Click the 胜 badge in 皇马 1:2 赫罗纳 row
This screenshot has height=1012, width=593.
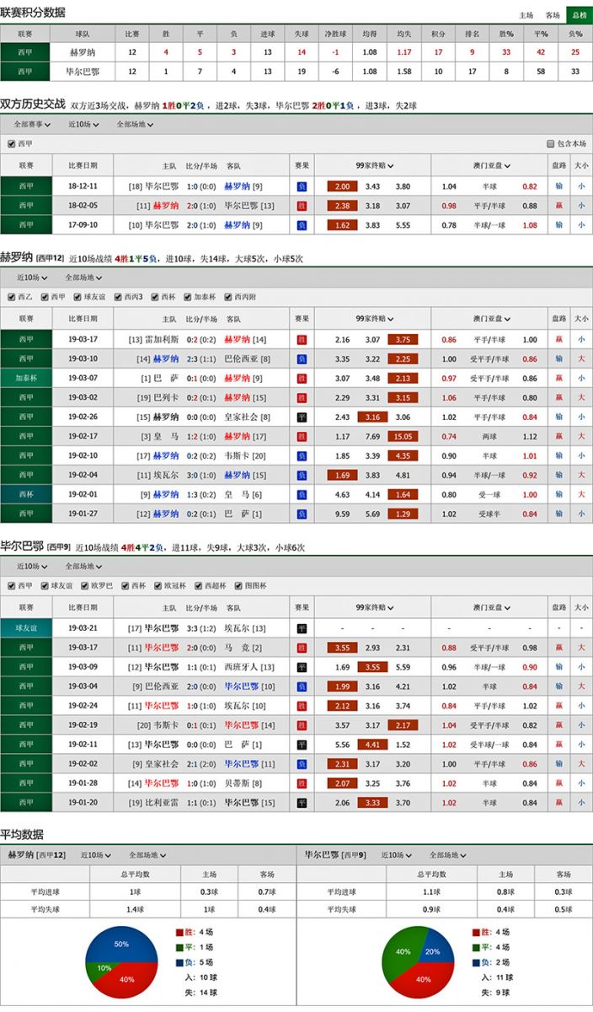point(302,437)
